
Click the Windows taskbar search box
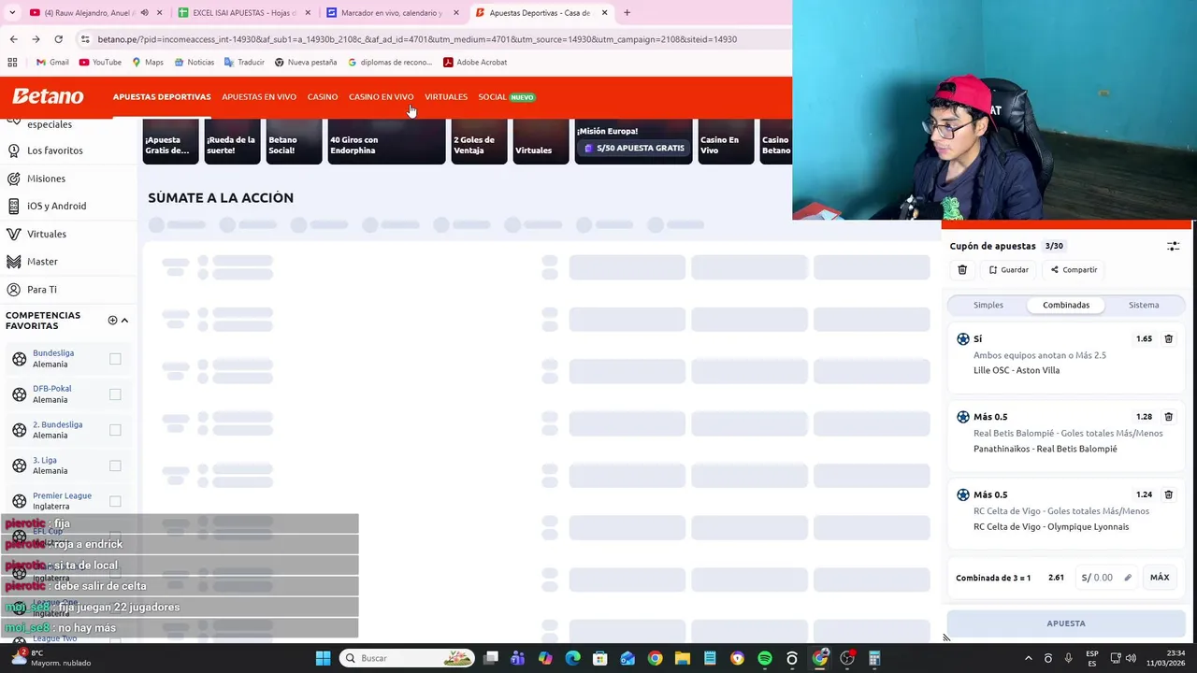(x=407, y=658)
